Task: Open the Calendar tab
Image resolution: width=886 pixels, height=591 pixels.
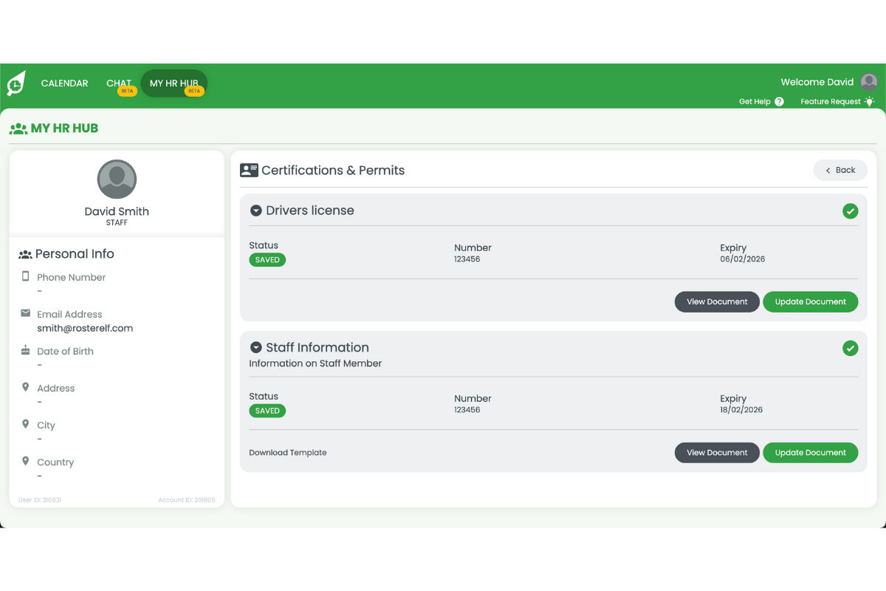Action: point(64,83)
